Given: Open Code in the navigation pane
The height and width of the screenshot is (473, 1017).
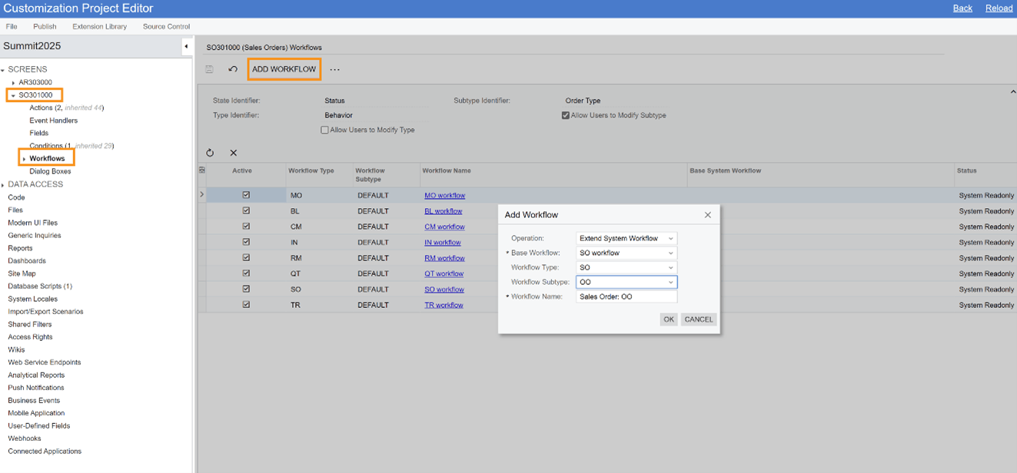Looking at the screenshot, I should [16, 197].
